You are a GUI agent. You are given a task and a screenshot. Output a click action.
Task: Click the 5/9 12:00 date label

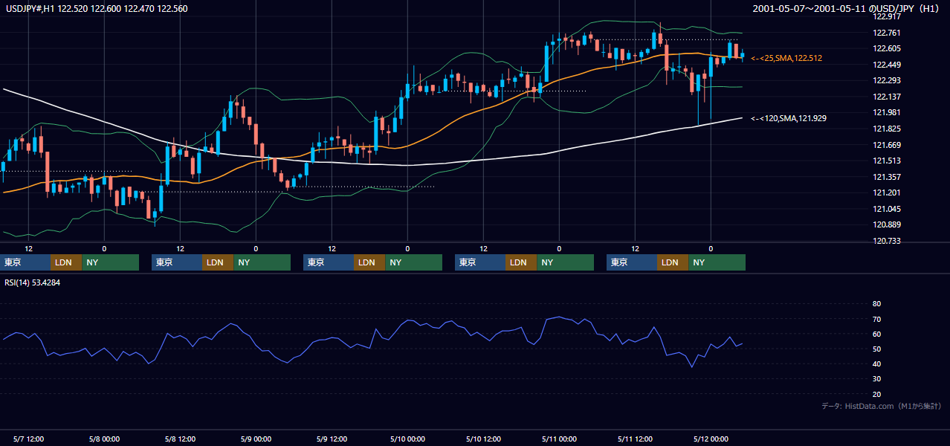click(x=332, y=439)
